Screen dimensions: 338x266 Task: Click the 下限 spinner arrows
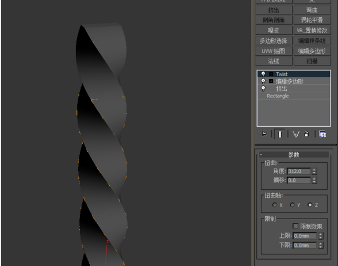321,245
